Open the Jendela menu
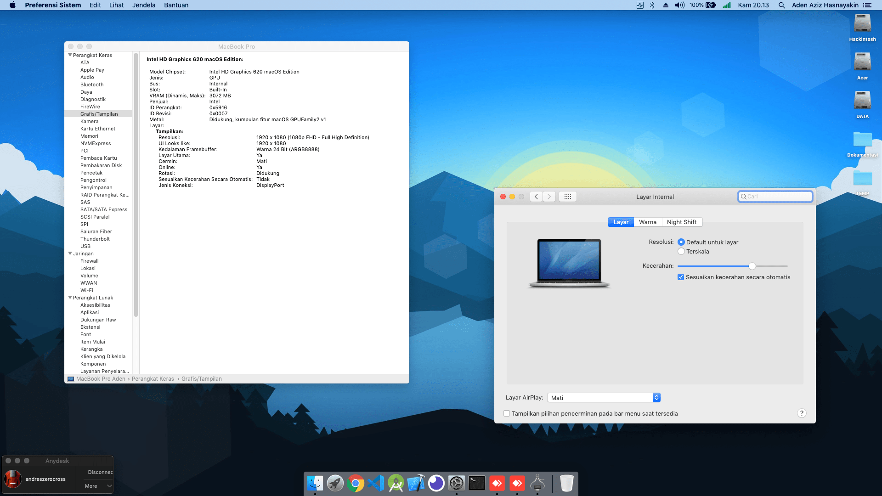The image size is (882, 496). [144, 5]
